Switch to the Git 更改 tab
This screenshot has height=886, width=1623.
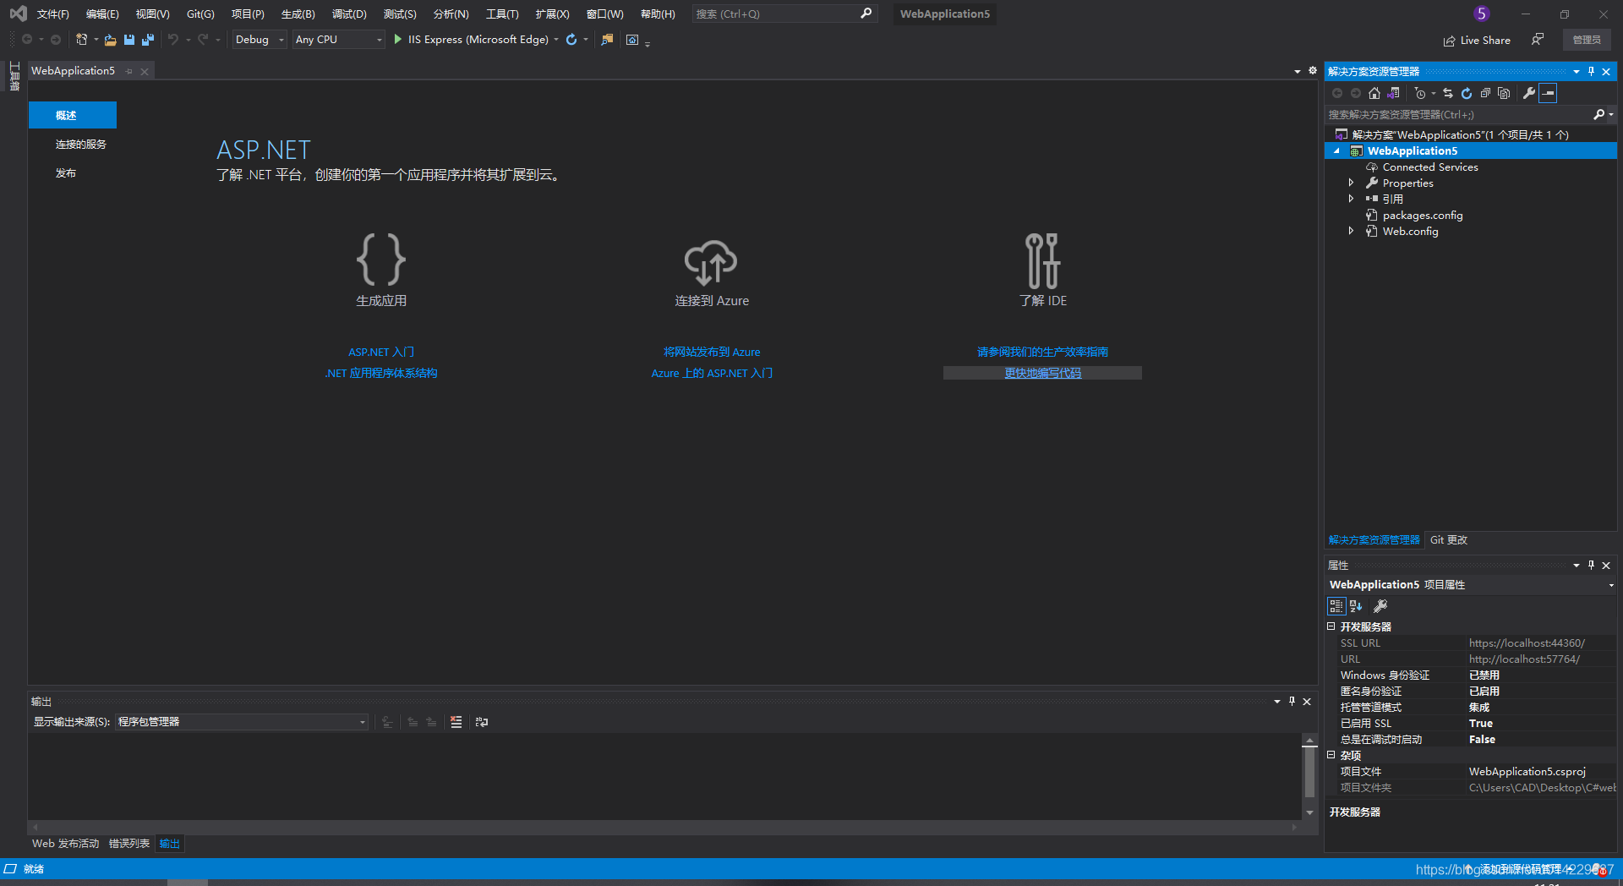tap(1449, 539)
